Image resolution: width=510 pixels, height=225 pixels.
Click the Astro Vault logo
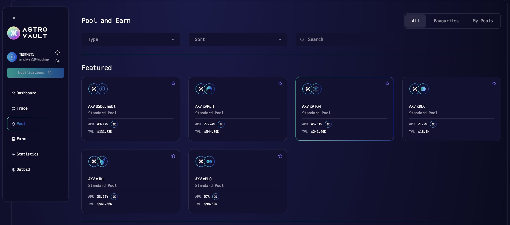coord(27,33)
